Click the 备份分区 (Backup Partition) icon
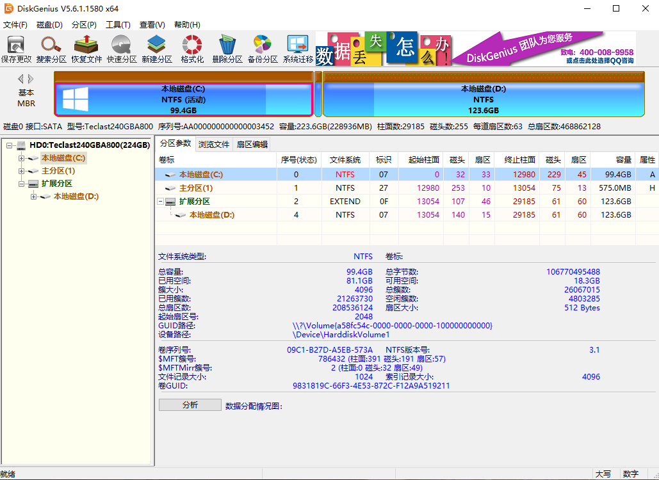Image resolution: width=659 pixels, height=480 pixels. tap(261, 48)
